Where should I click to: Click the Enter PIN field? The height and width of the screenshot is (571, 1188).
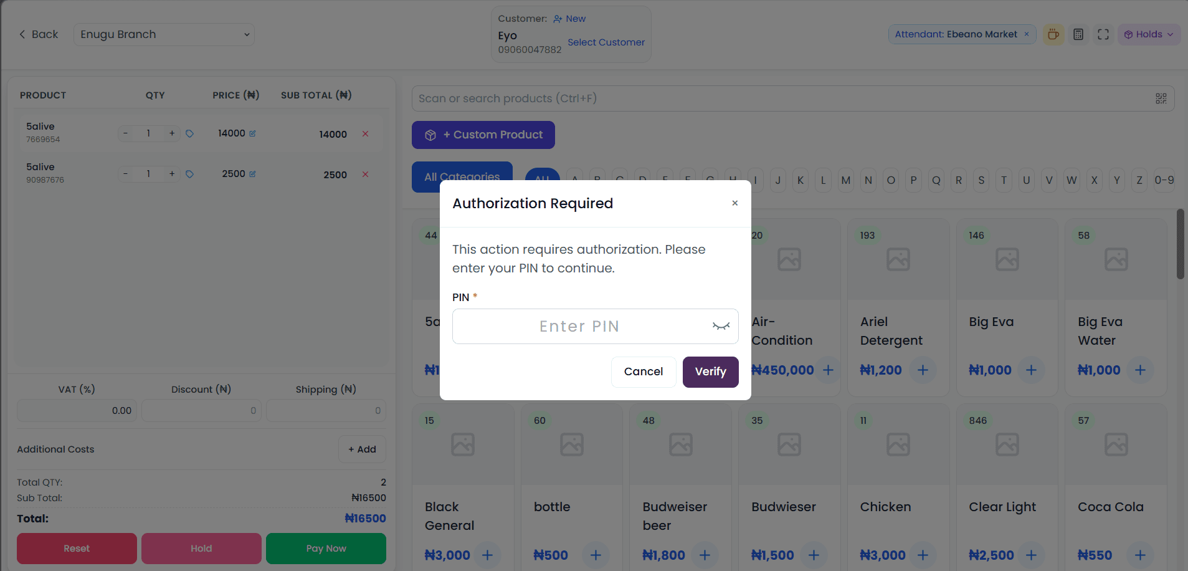coord(579,326)
